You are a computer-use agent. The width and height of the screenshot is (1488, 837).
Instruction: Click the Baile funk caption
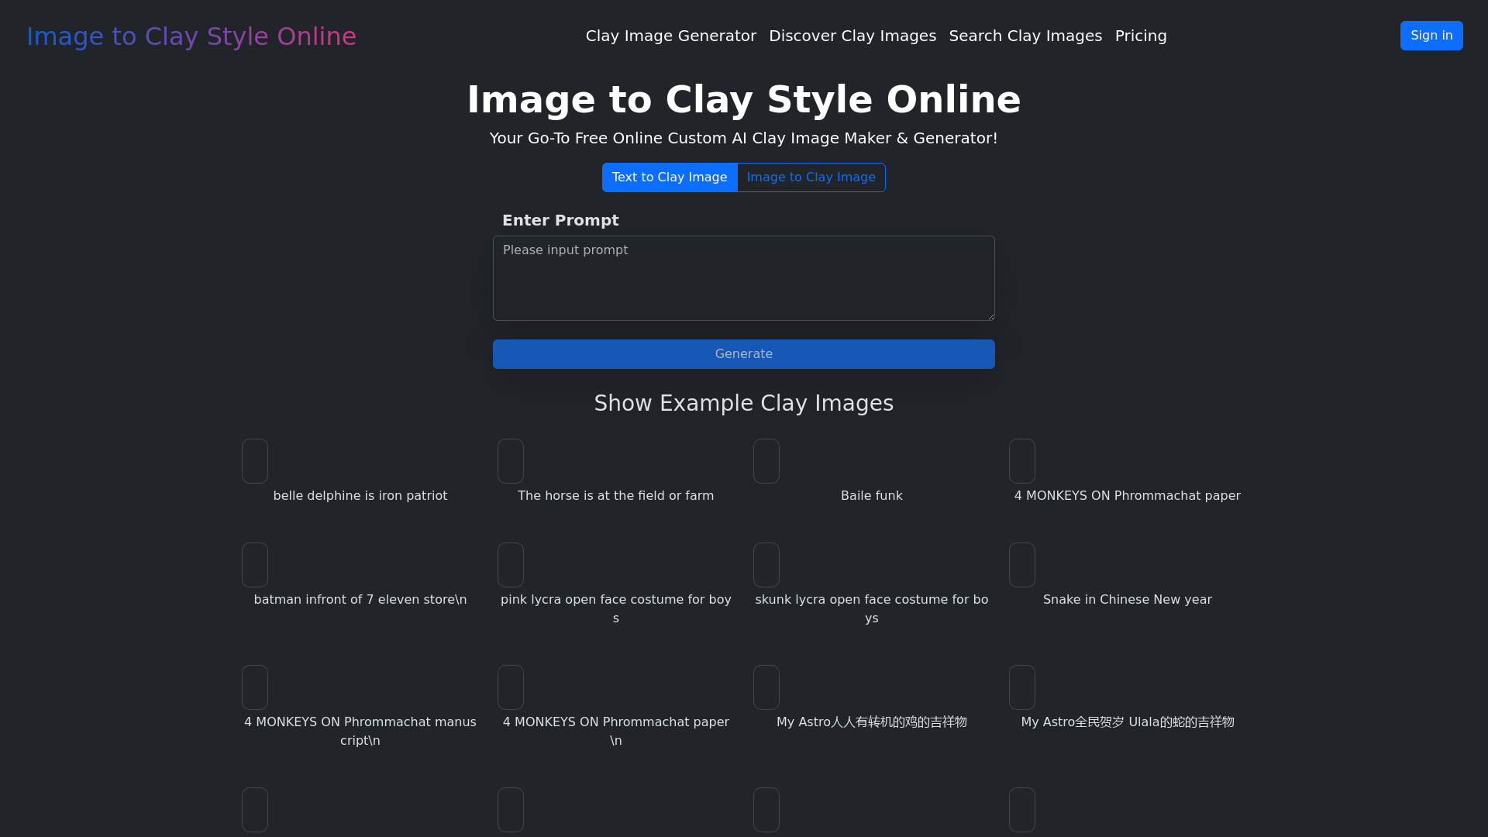coord(872,496)
